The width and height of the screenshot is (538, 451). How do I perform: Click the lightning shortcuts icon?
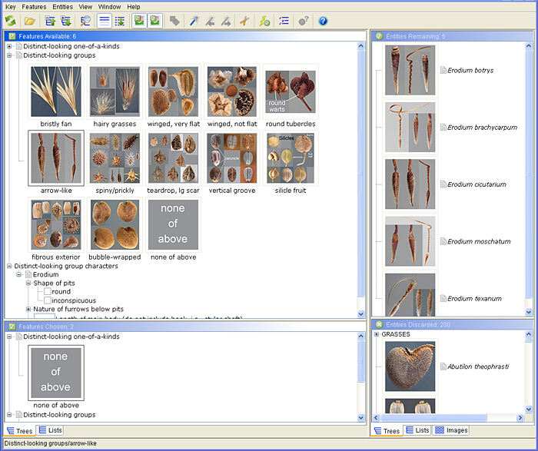point(264,22)
